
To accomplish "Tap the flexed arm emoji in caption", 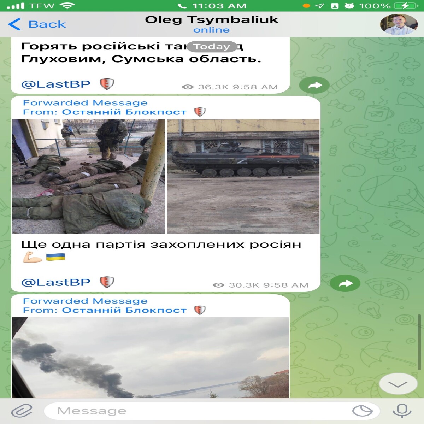I will point(33,257).
